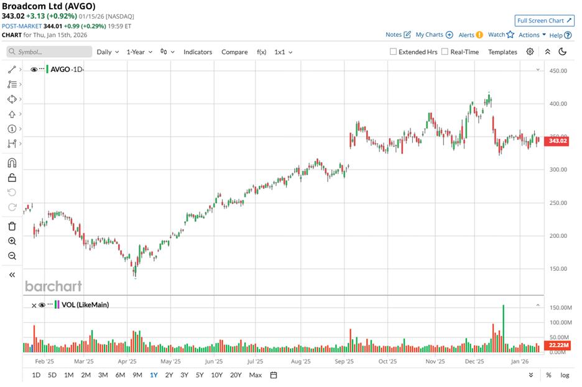This screenshot has width=582, height=387.
Task: Click the VOL indicator color swatch
Action: pyautogui.click(x=57, y=305)
